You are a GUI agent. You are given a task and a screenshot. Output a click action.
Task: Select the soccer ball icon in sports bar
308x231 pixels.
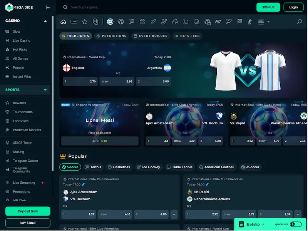(121, 22)
